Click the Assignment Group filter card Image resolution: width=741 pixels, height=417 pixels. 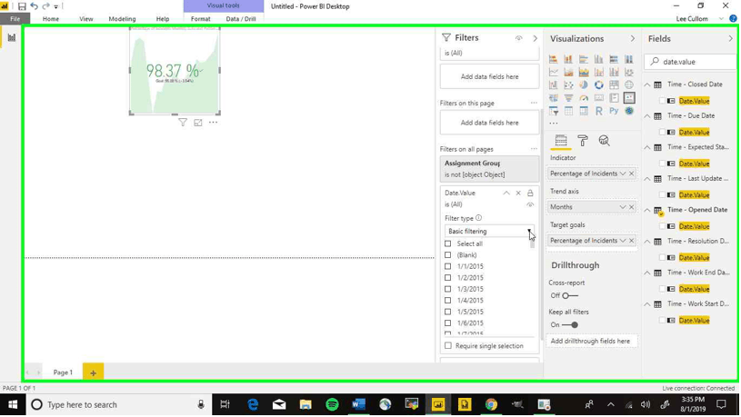click(x=489, y=169)
